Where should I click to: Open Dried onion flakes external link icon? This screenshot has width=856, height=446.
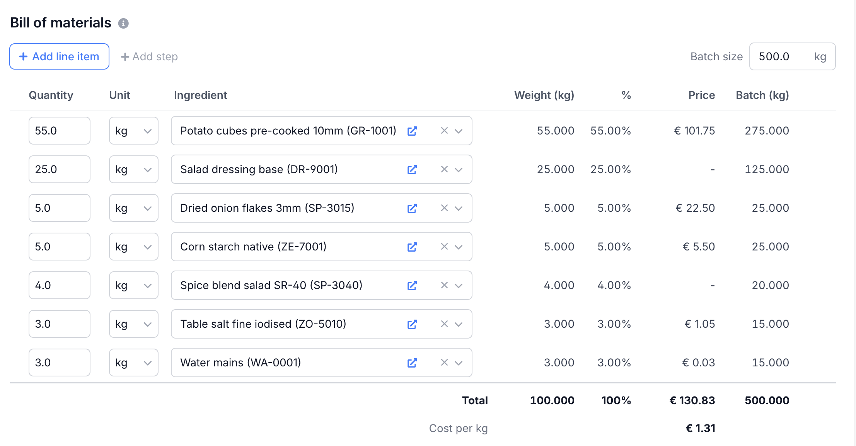(x=412, y=208)
